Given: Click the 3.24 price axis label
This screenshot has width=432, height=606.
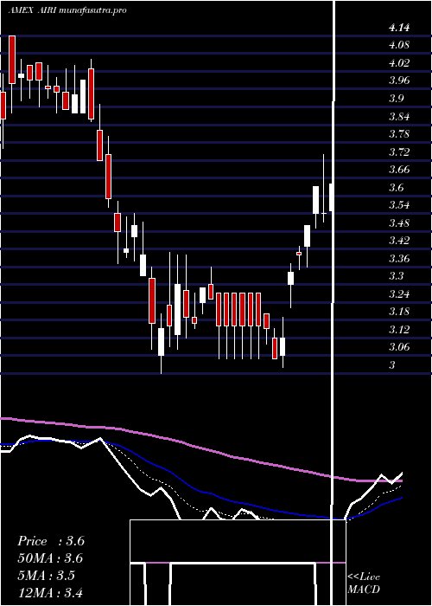Looking at the screenshot, I should (x=399, y=294).
